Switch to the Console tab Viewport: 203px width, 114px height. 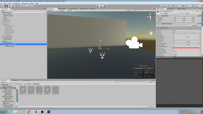click(x=15, y=80)
